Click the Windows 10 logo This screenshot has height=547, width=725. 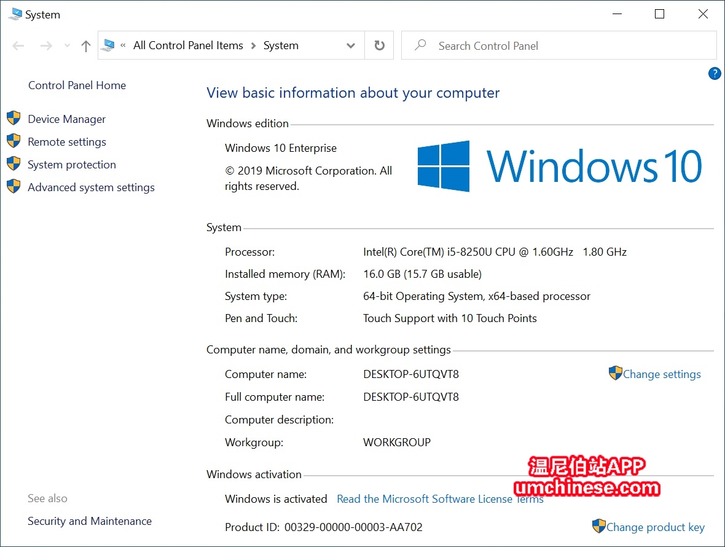[560, 166]
